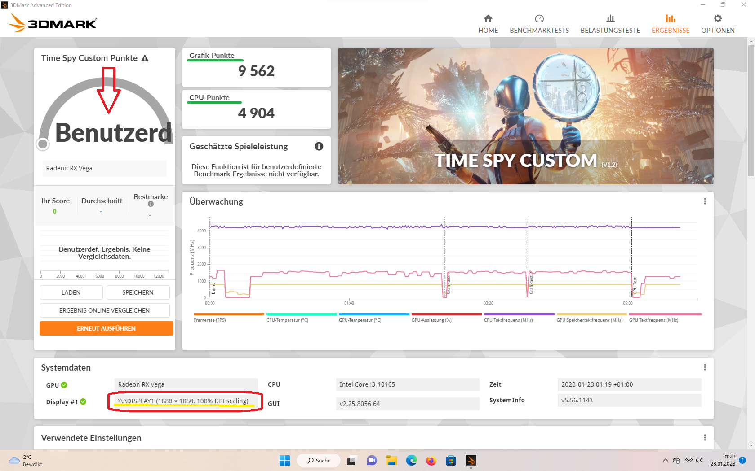Open the Überwachung options menu
Viewport: 755px width, 471px height.
705,201
